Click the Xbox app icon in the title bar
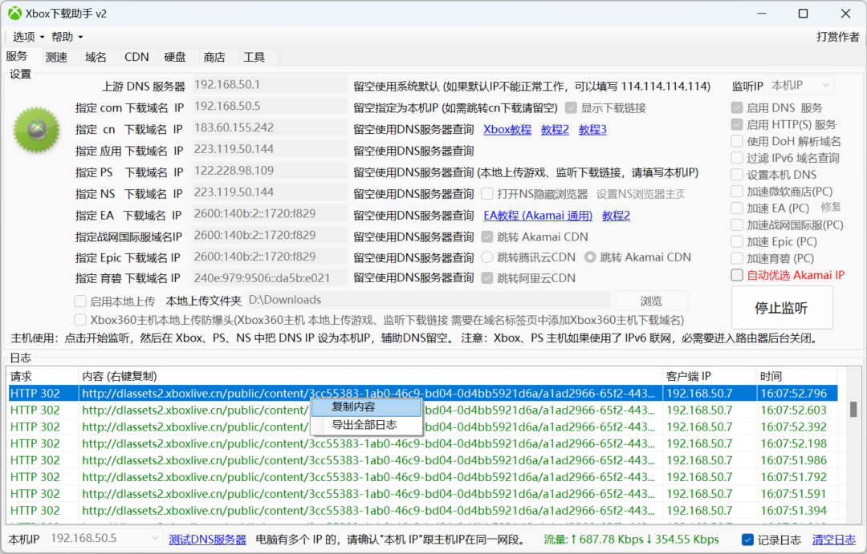This screenshot has width=867, height=554. (x=14, y=13)
